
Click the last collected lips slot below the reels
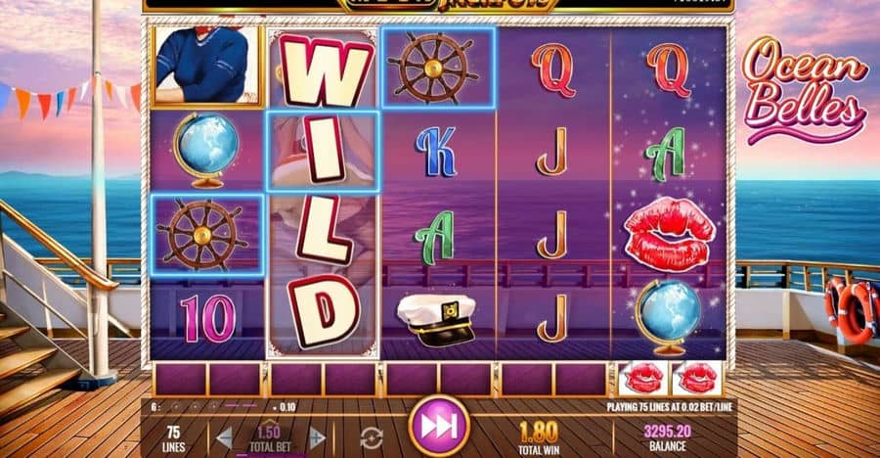[x=697, y=379]
